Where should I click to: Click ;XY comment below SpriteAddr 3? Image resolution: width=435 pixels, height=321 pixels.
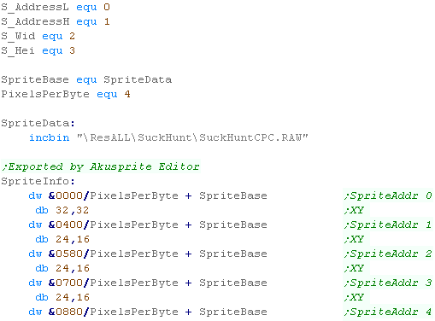[x=354, y=297]
